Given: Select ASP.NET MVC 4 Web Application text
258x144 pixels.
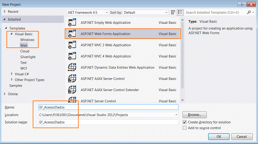Looking at the screenshot, I should pyautogui.click(x=105, y=56).
